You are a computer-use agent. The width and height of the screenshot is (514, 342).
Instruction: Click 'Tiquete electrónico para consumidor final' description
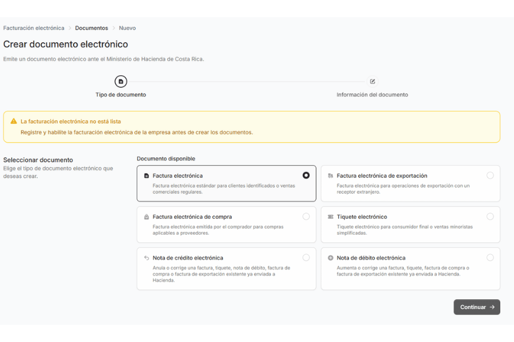tap(404, 230)
